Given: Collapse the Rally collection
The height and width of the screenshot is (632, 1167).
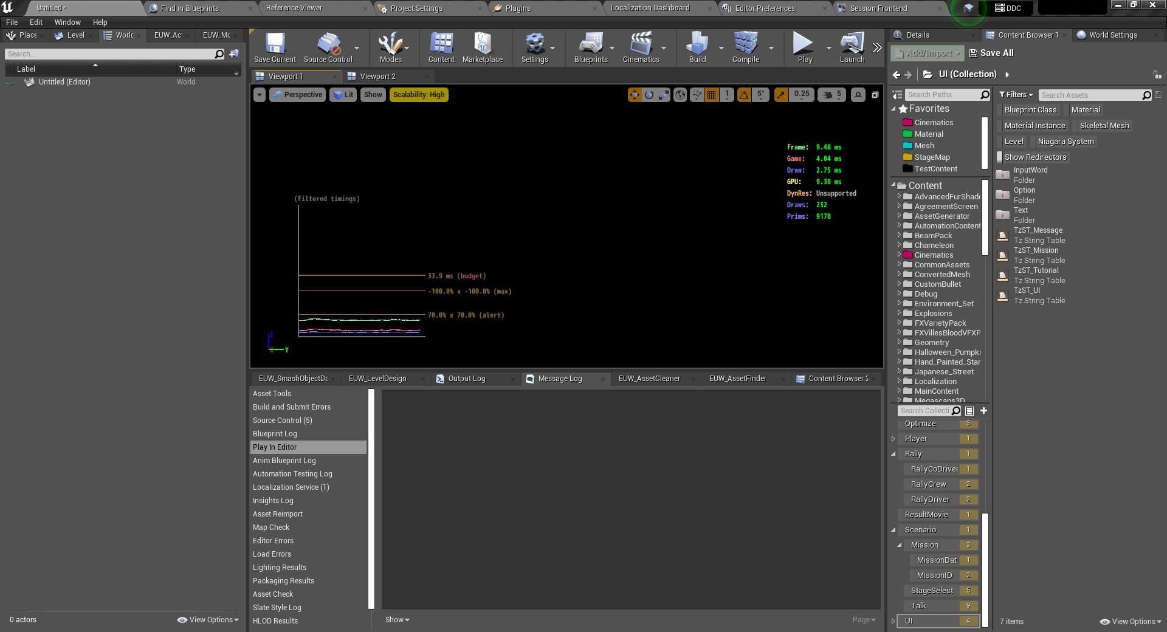Looking at the screenshot, I should click(x=893, y=454).
